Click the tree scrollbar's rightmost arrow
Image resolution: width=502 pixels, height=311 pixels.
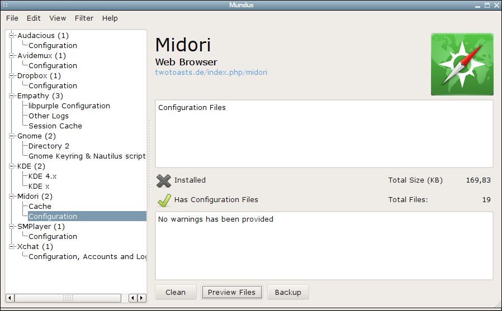click(142, 298)
